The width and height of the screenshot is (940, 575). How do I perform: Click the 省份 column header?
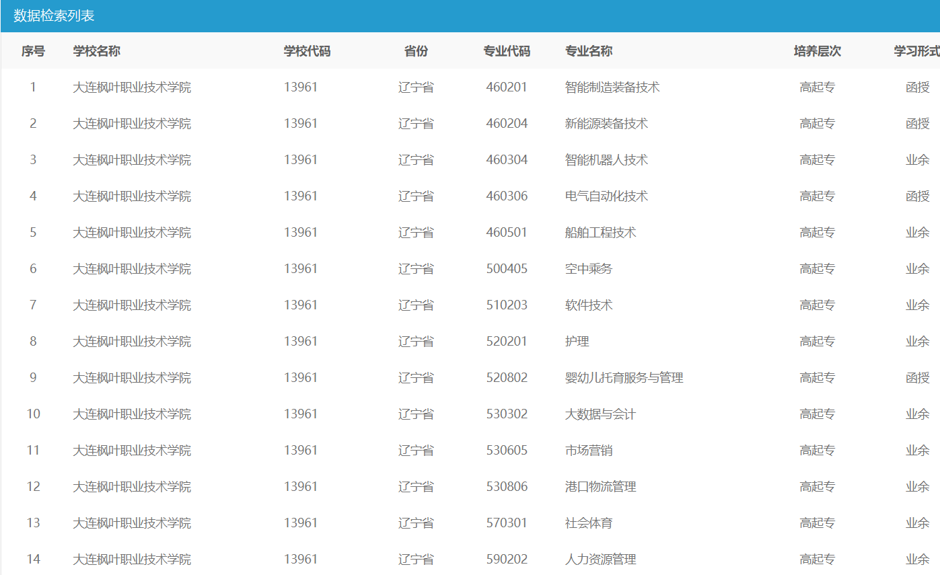pos(416,51)
